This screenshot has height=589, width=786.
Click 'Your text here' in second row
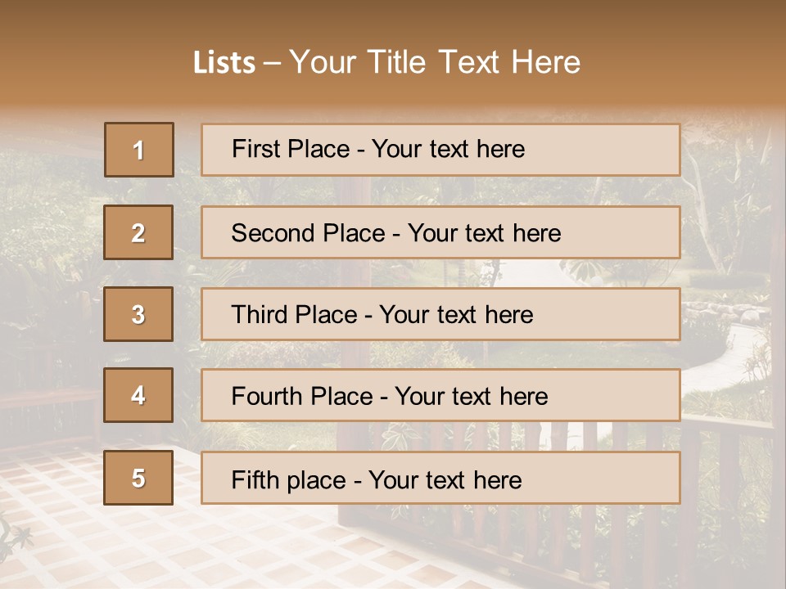coord(484,233)
